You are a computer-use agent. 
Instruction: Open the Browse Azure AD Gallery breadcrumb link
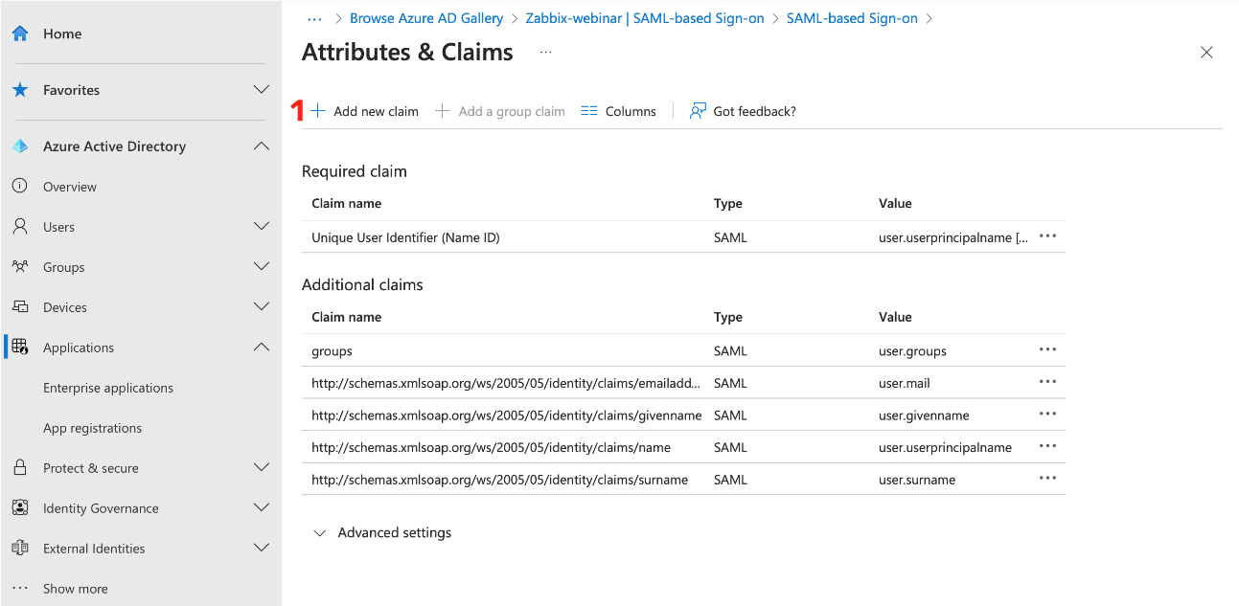click(425, 17)
